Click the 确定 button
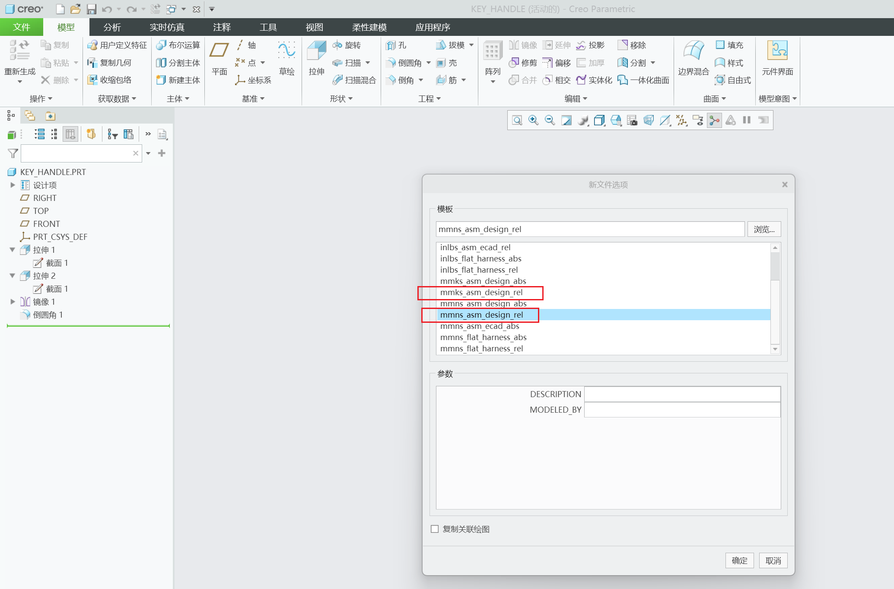Screen dimensions: 894x589 click(739, 560)
